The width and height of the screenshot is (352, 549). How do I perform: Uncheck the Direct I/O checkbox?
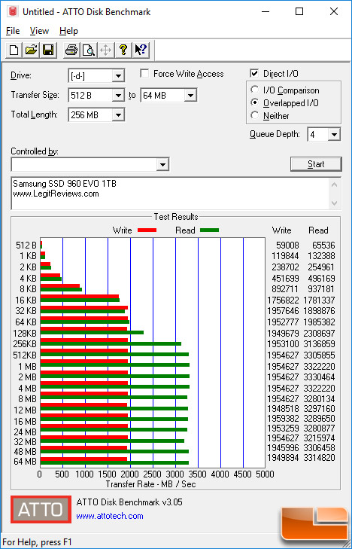(x=254, y=74)
